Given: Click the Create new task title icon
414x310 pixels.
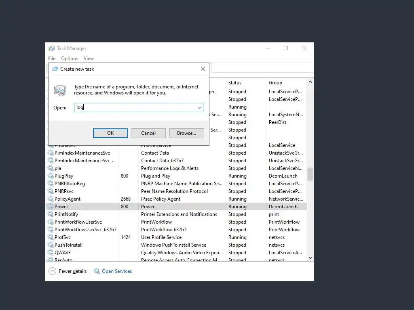Looking at the screenshot, I should (x=55, y=69).
